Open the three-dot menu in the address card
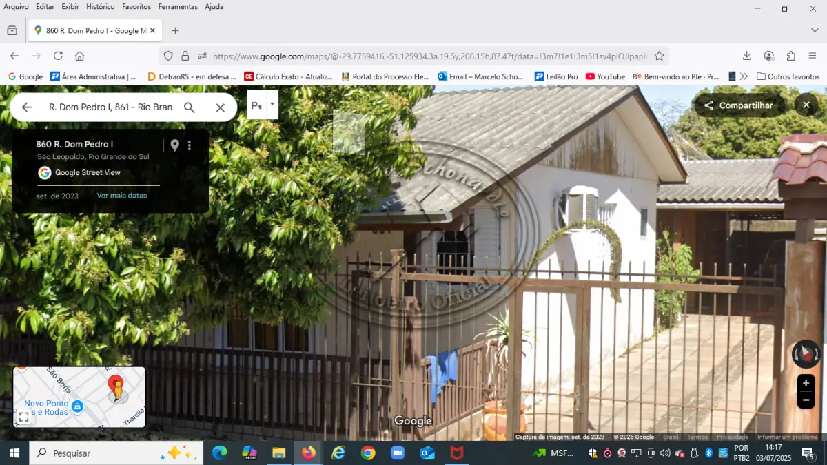The width and height of the screenshot is (827, 465). tap(190, 145)
